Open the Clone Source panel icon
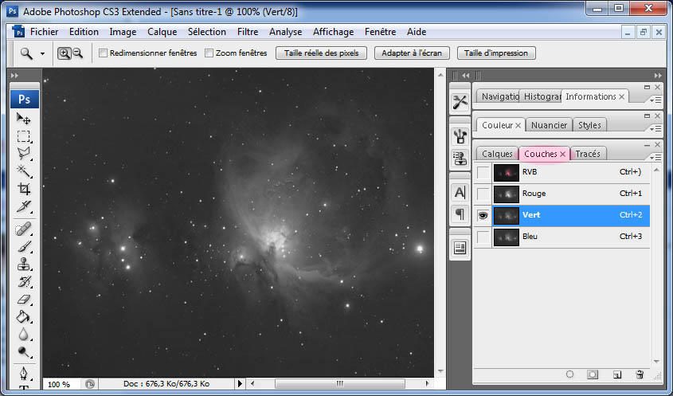Screen dimensions: 673x396 coord(460,158)
